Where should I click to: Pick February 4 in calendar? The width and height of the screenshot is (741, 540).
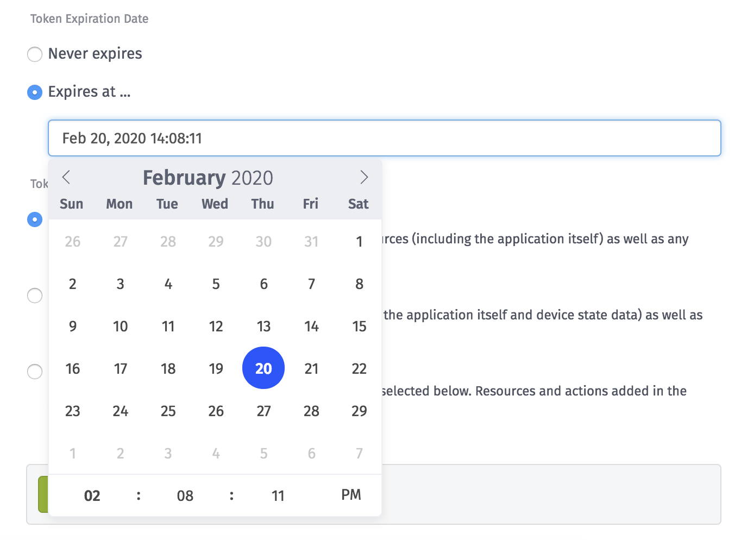(168, 284)
